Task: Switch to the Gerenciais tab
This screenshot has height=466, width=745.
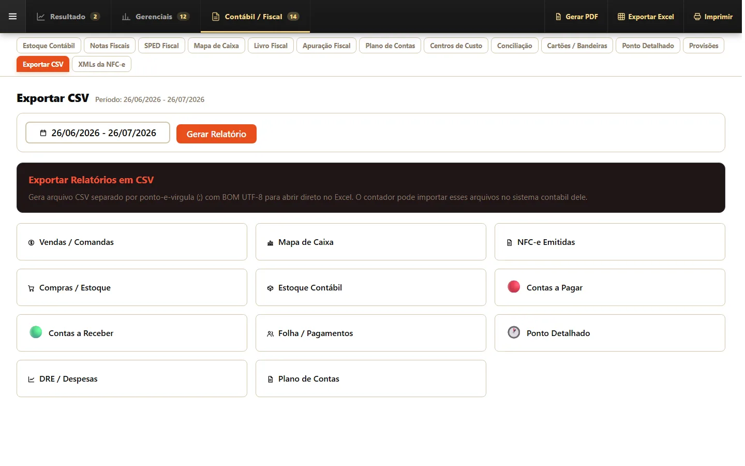Action: pos(155,17)
